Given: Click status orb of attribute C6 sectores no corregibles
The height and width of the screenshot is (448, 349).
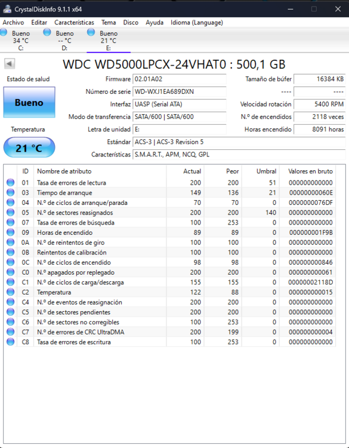Looking at the screenshot, I should point(11,322).
